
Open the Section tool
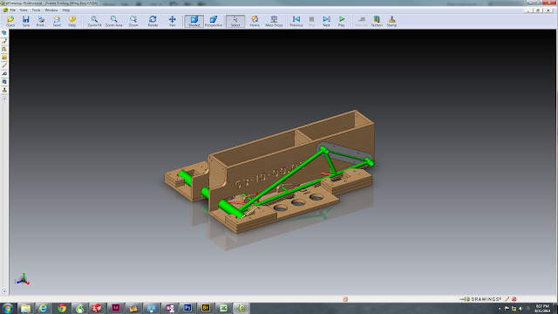click(x=377, y=21)
